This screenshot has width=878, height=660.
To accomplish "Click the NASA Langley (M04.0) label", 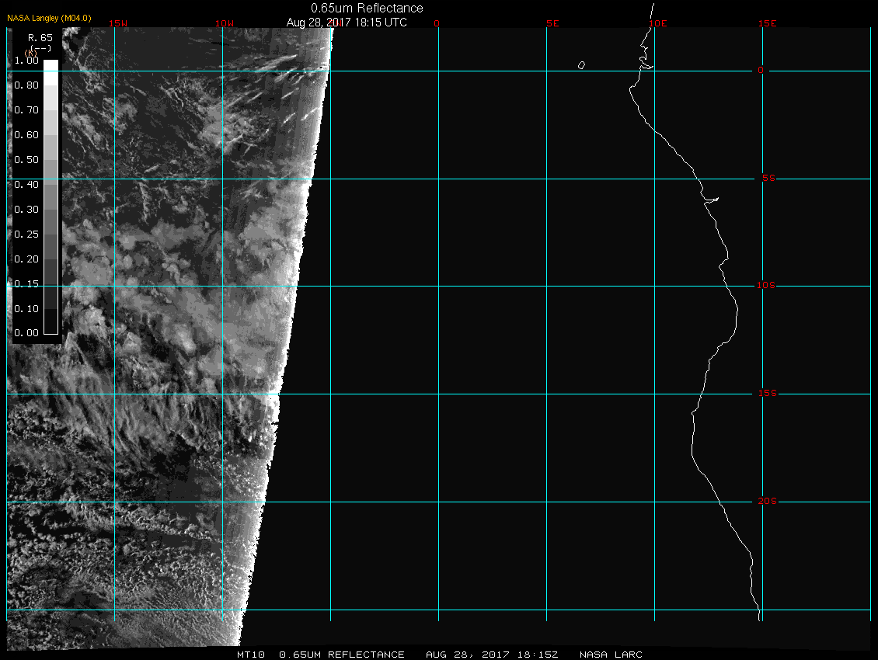I will [49, 18].
